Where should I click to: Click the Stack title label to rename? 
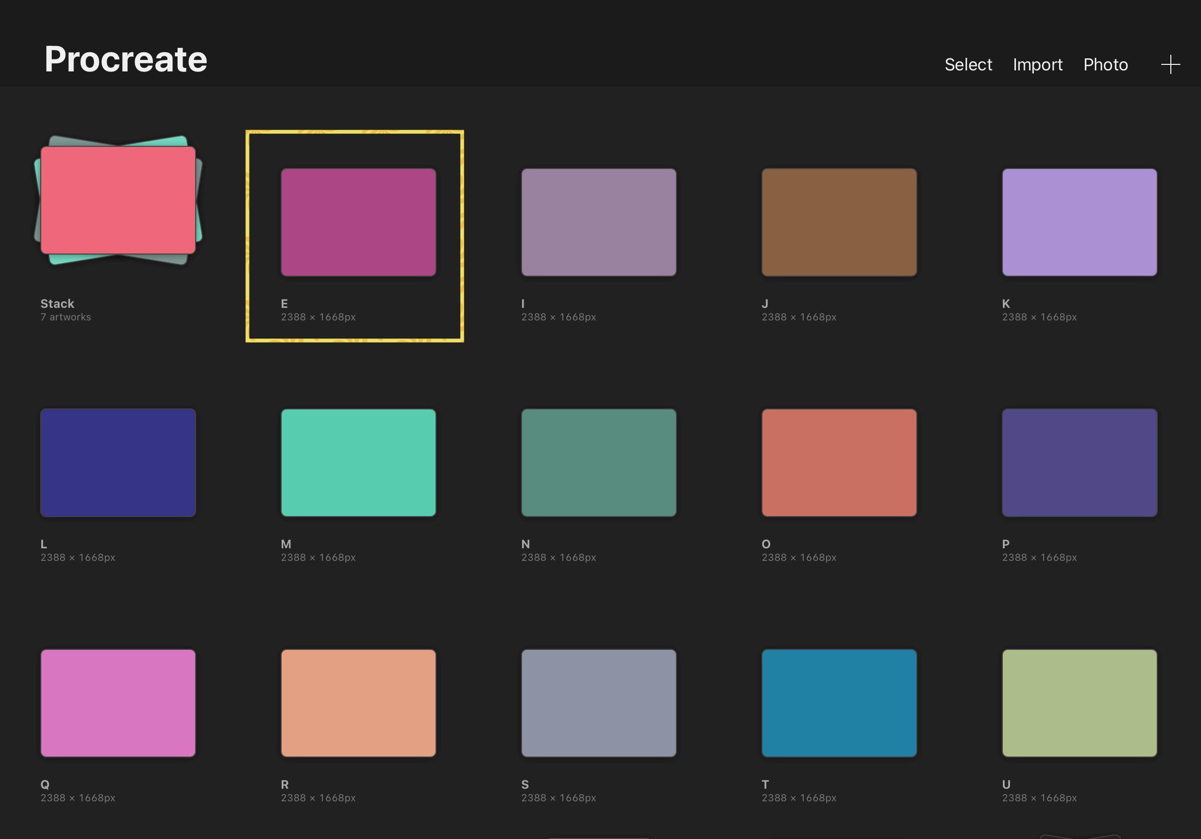point(57,304)
